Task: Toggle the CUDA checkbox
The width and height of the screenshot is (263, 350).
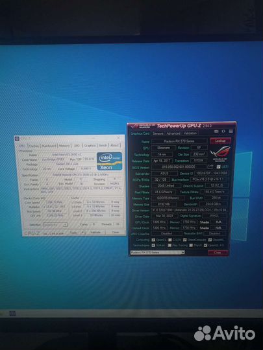Action: click(x=170, y=240)
